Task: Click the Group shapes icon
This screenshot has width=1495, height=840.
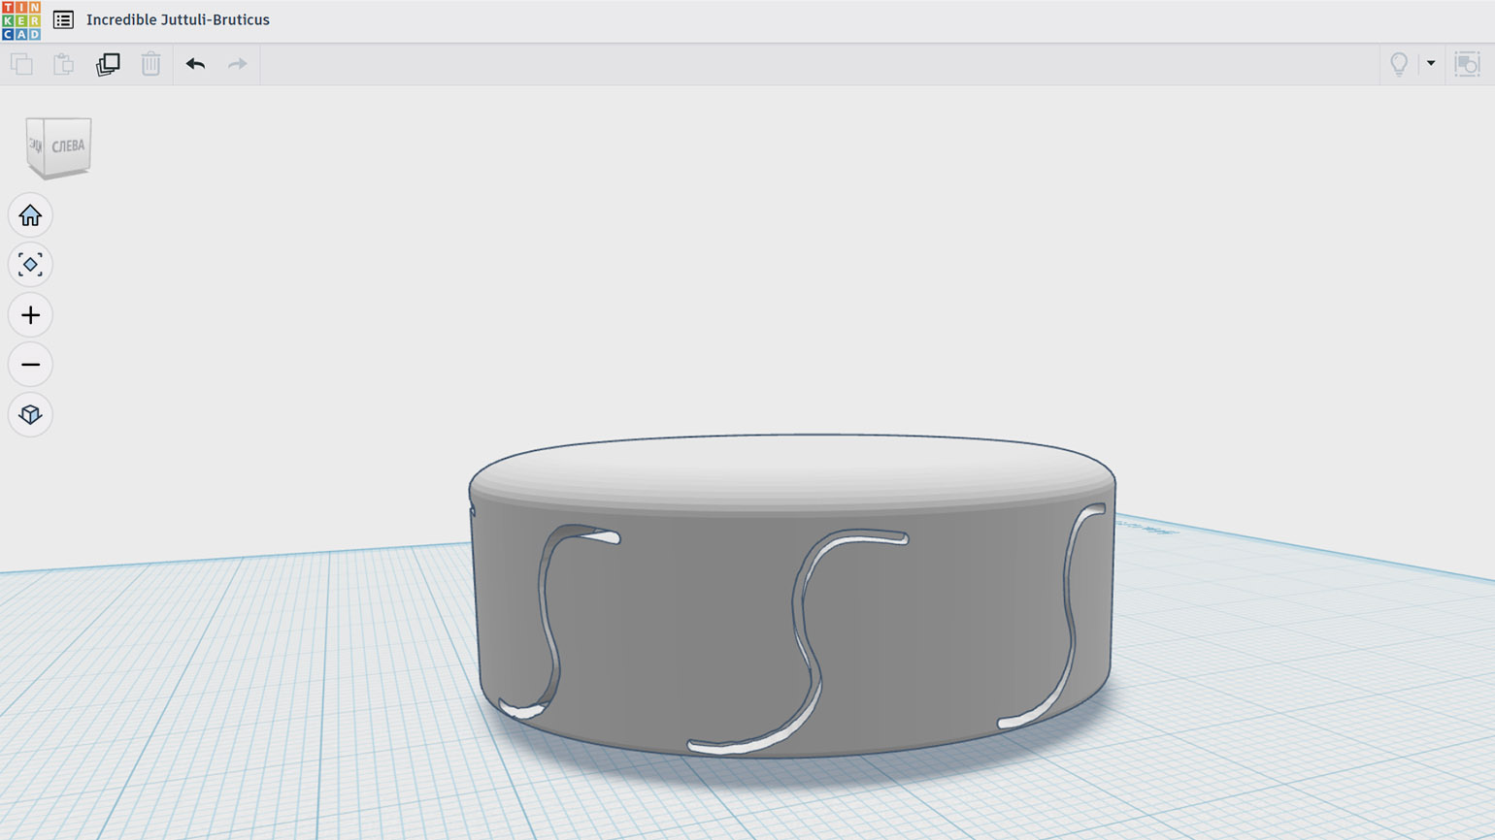Action: click(x=1467, y=65)
